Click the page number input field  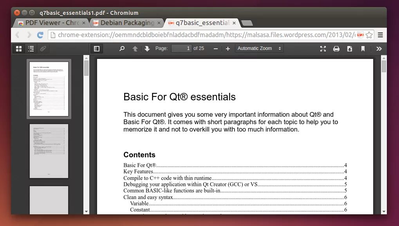pos(181,48)
